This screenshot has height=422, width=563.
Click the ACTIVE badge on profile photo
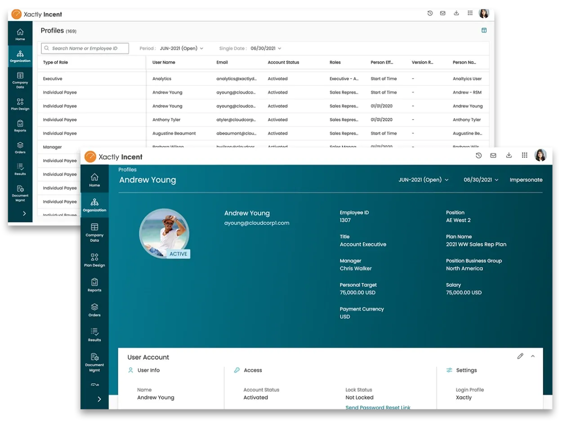point(179,254)
